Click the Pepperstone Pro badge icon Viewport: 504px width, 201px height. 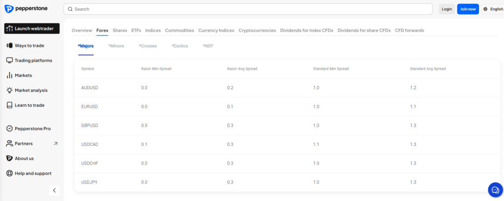(x=9, y=129)
